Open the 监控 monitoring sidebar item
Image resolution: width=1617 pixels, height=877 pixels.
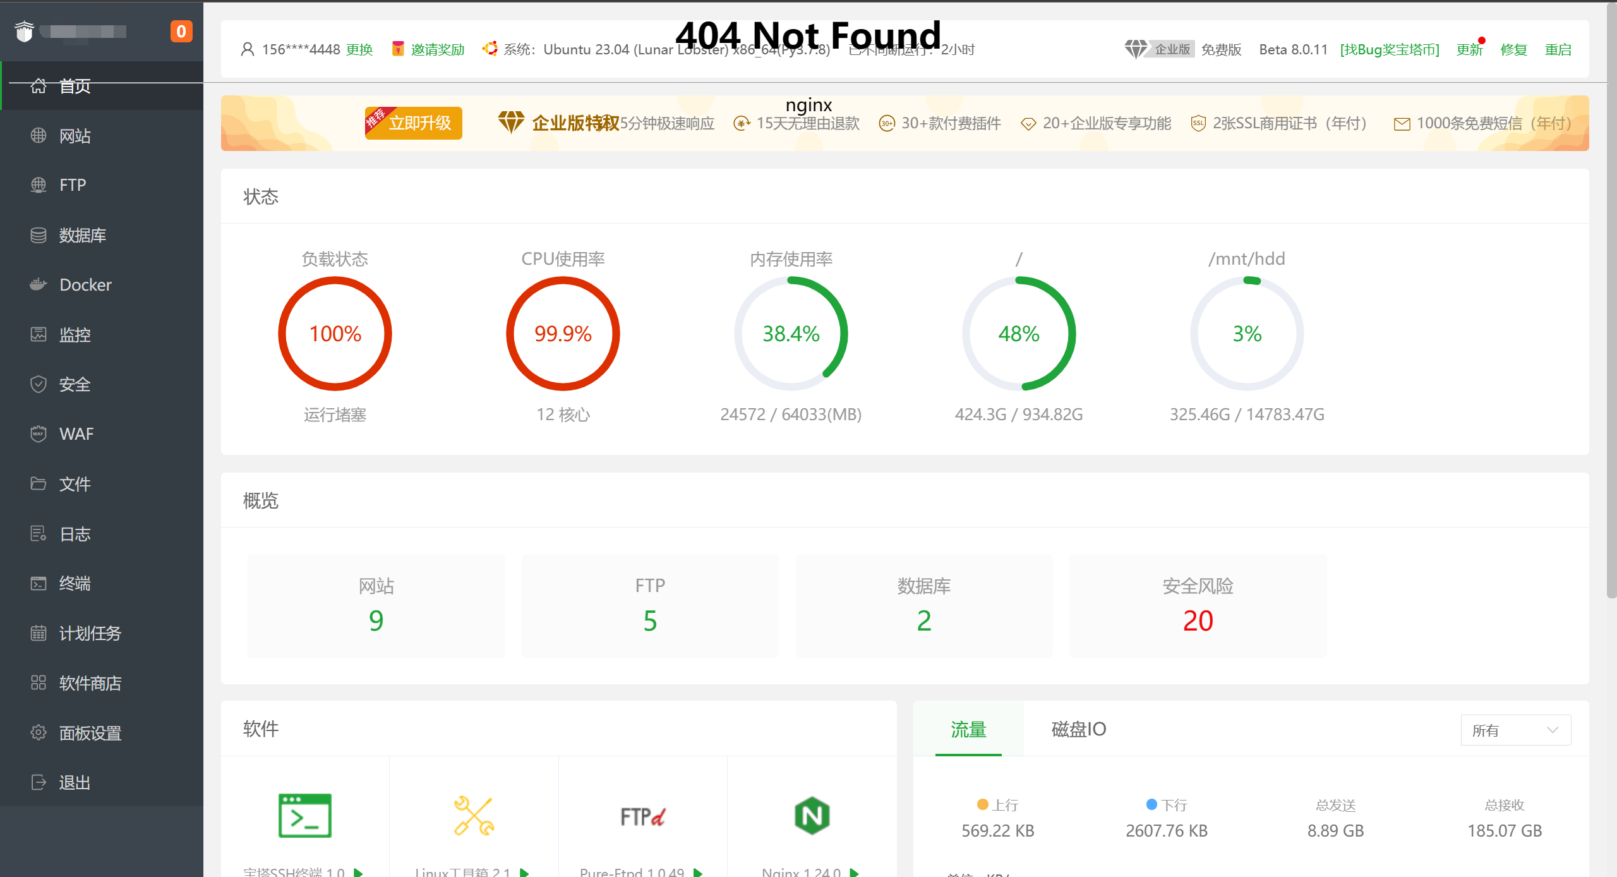[102, 334]
